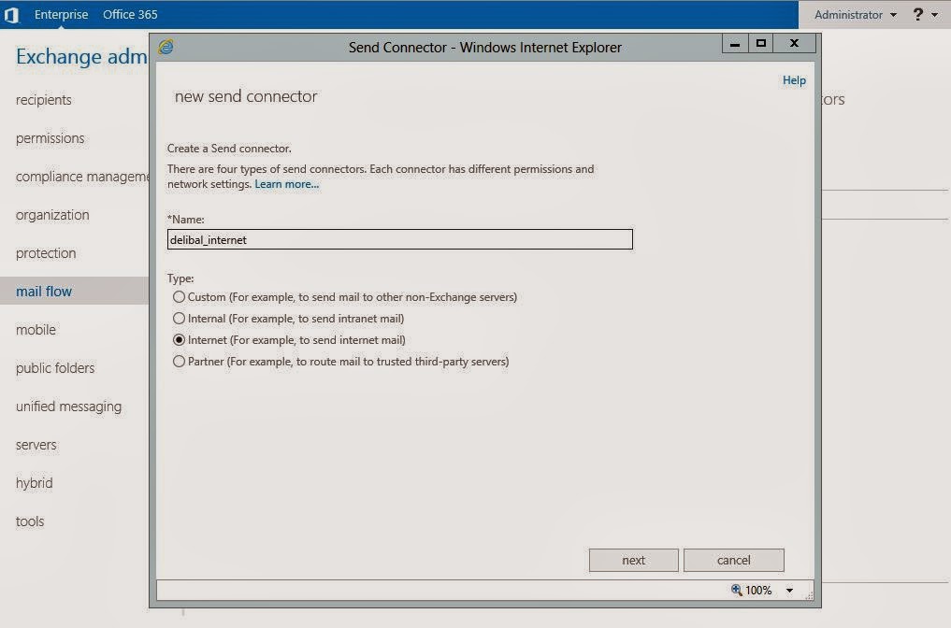
Task: Click the Internet Explorer icon in title bar
Action: pos(166,47)
